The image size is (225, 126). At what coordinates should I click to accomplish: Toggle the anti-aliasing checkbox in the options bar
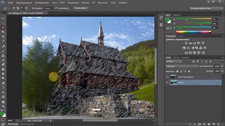click(56, 8)
